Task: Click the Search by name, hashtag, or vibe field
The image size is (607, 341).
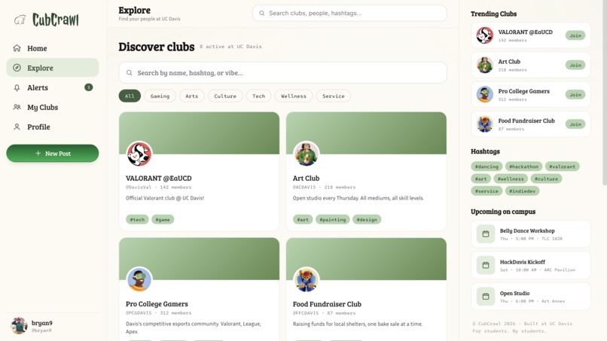Action: click(x=282, y=73)
